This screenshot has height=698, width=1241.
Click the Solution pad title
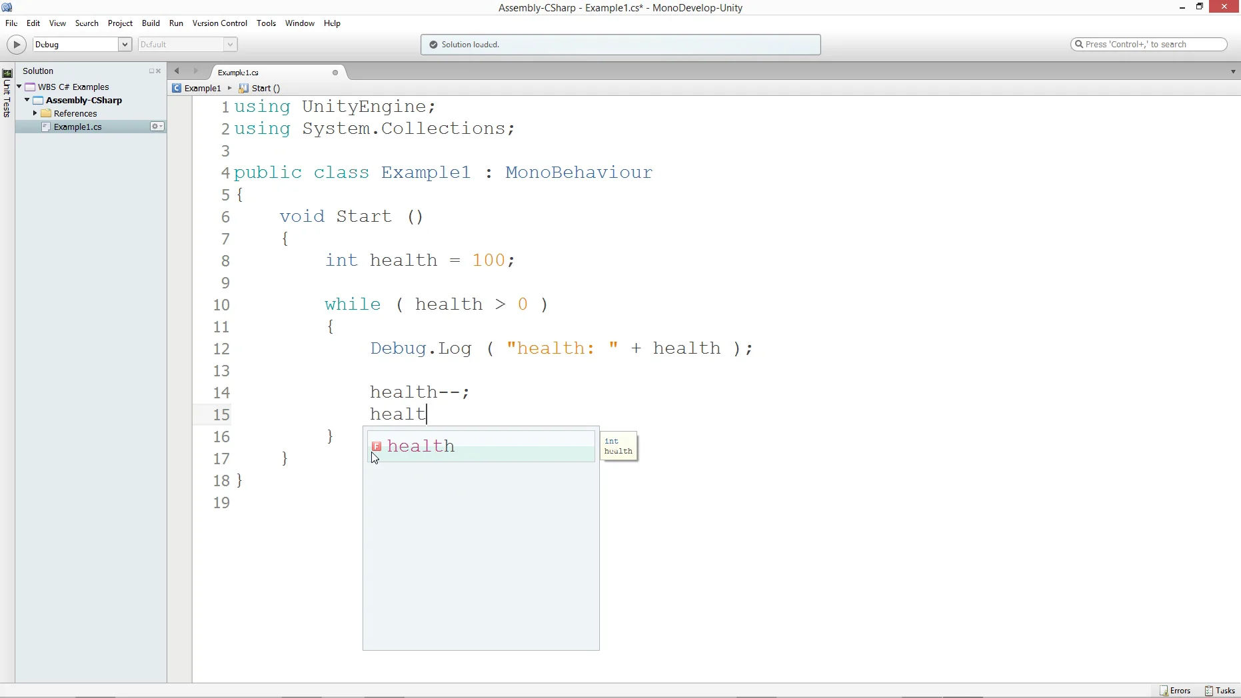coord(38,71)
